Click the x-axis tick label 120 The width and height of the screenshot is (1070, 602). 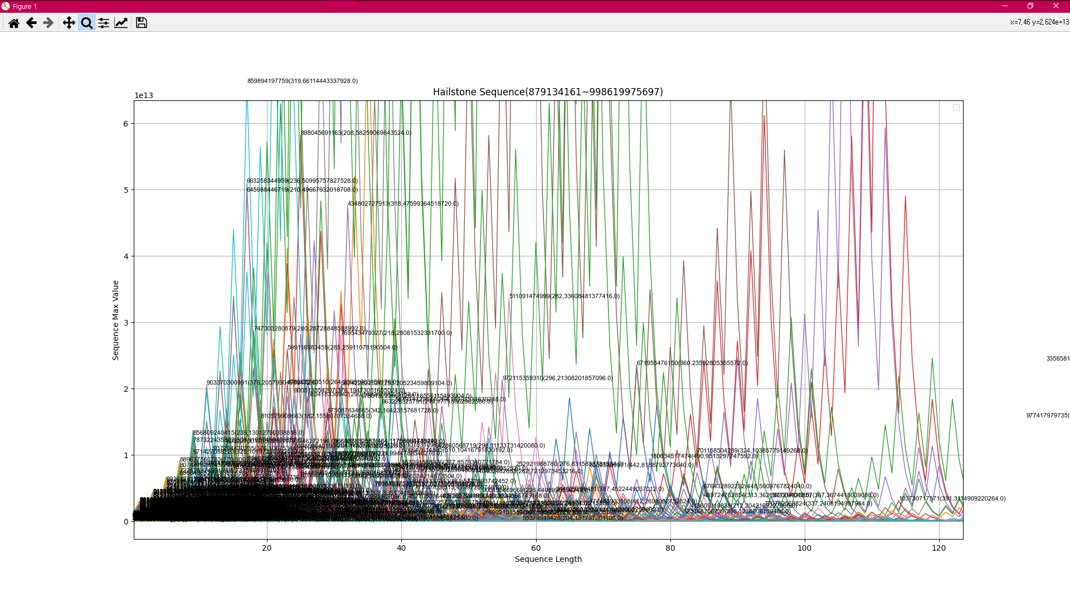(939, 548)
